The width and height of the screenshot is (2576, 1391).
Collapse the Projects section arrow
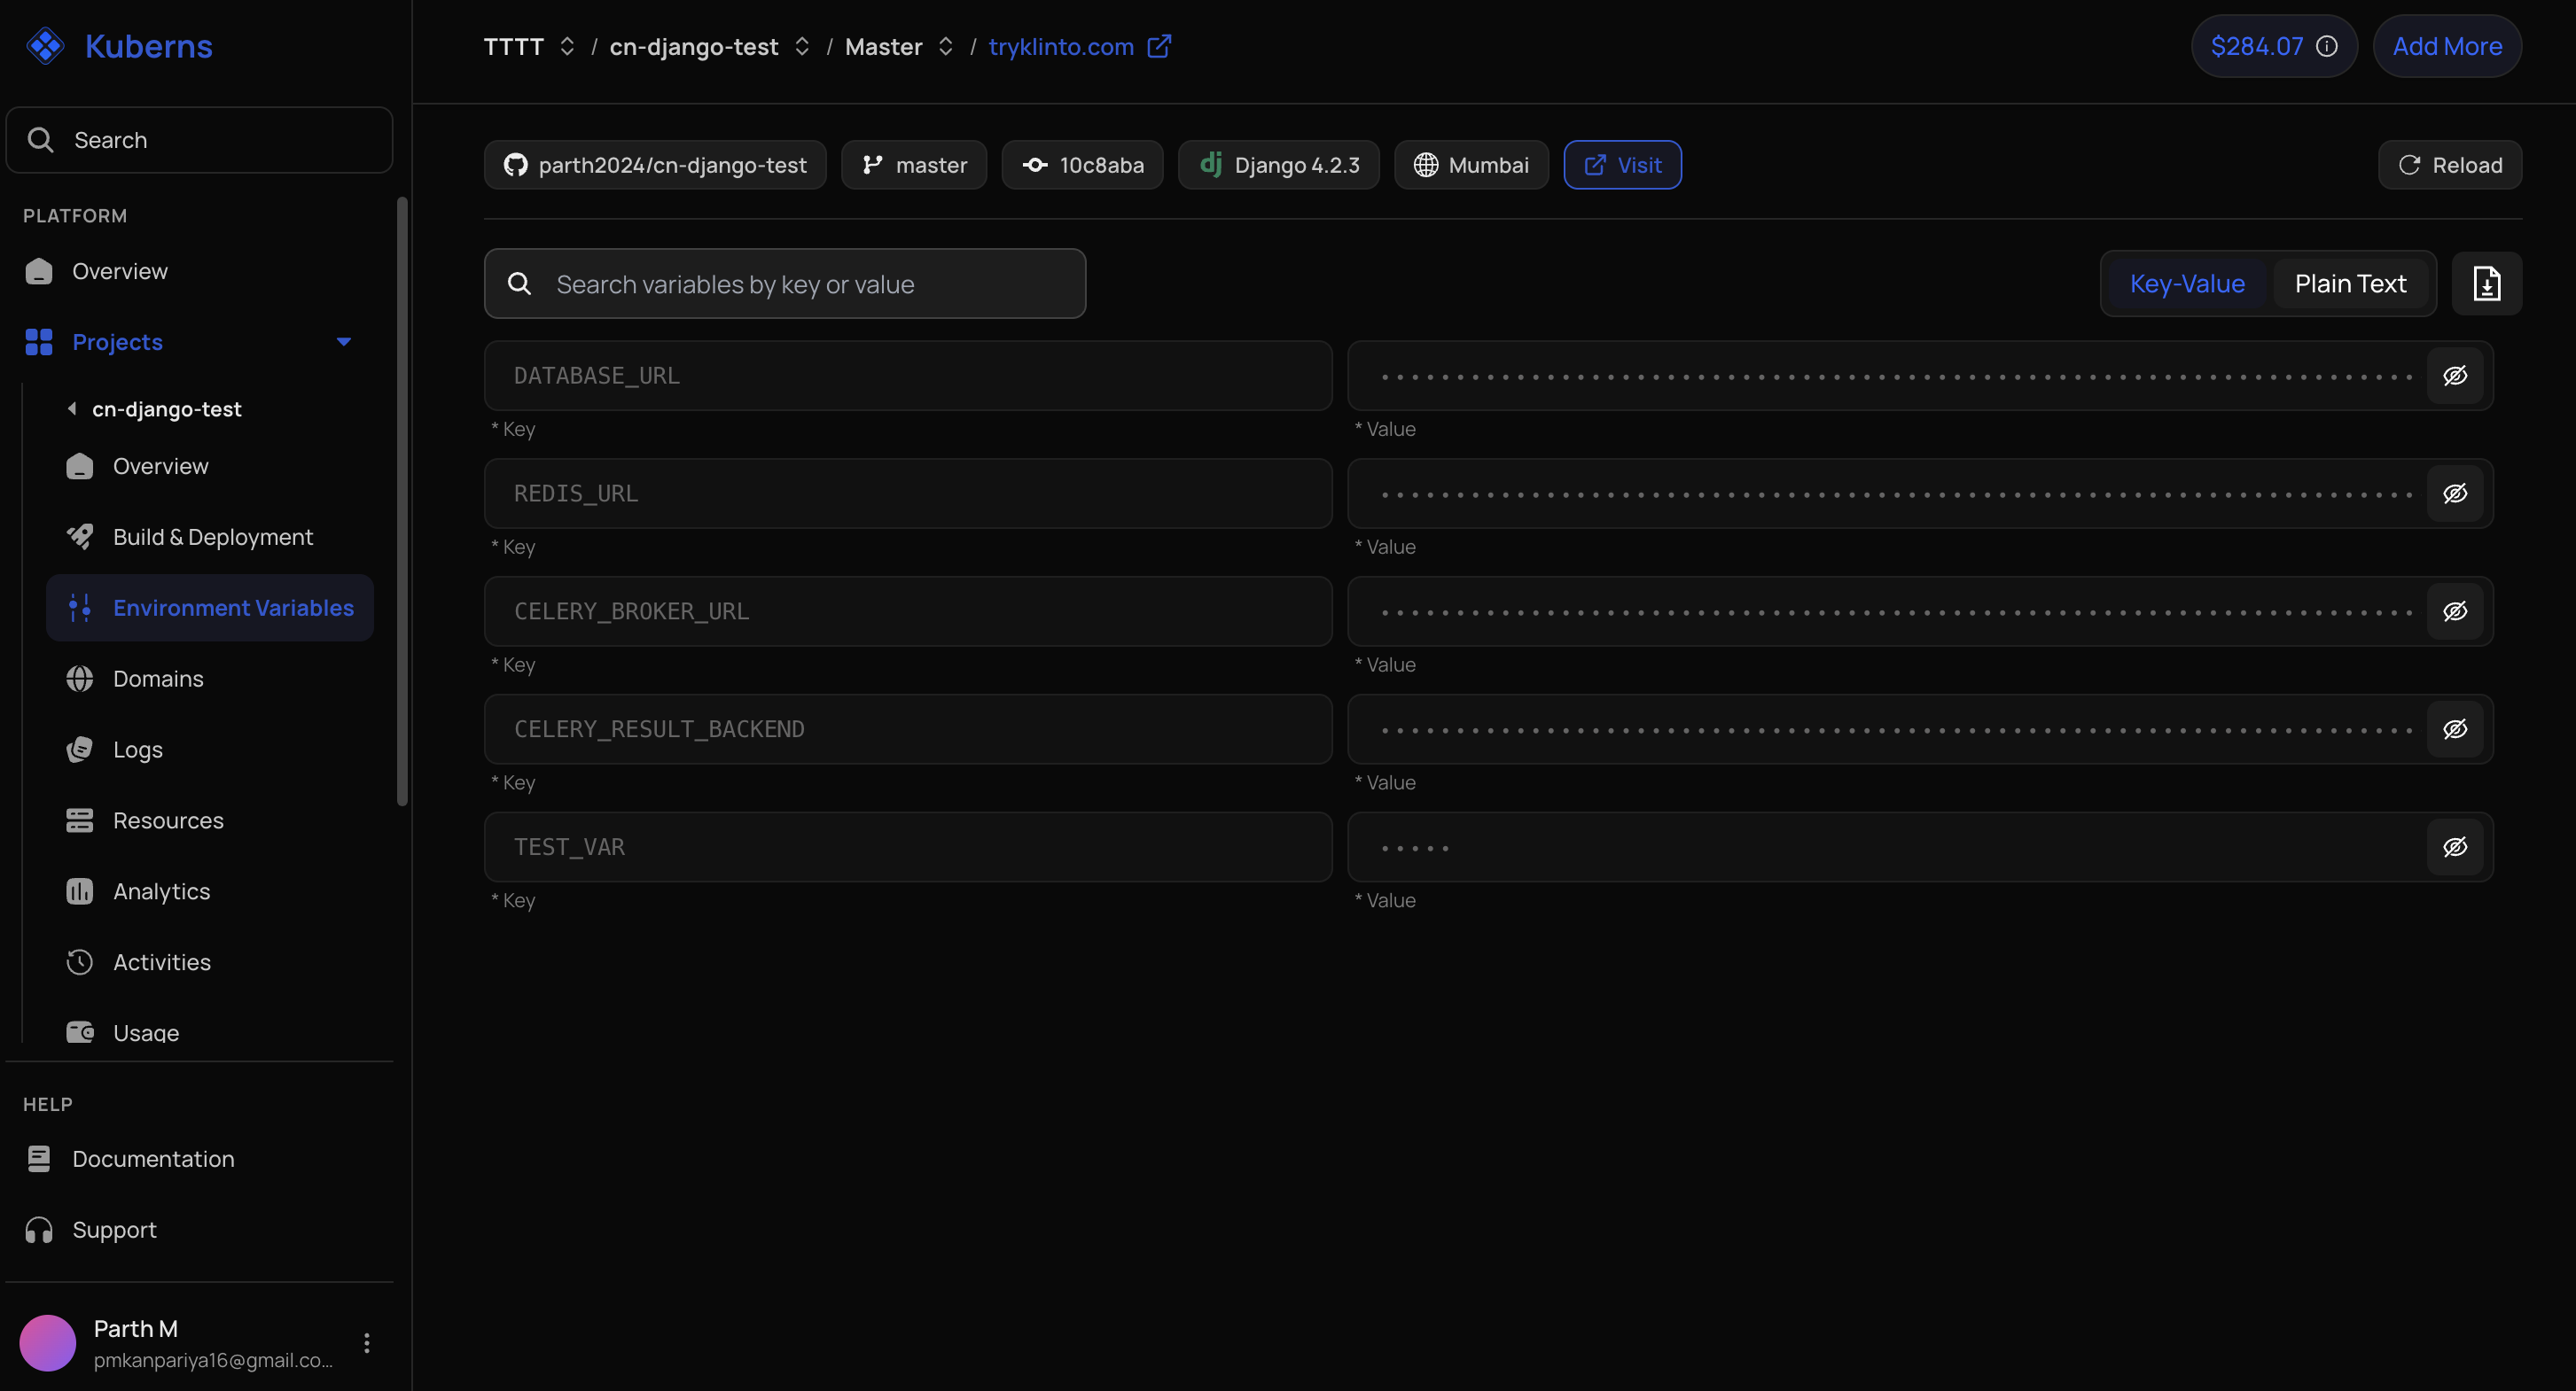(344, 342)
